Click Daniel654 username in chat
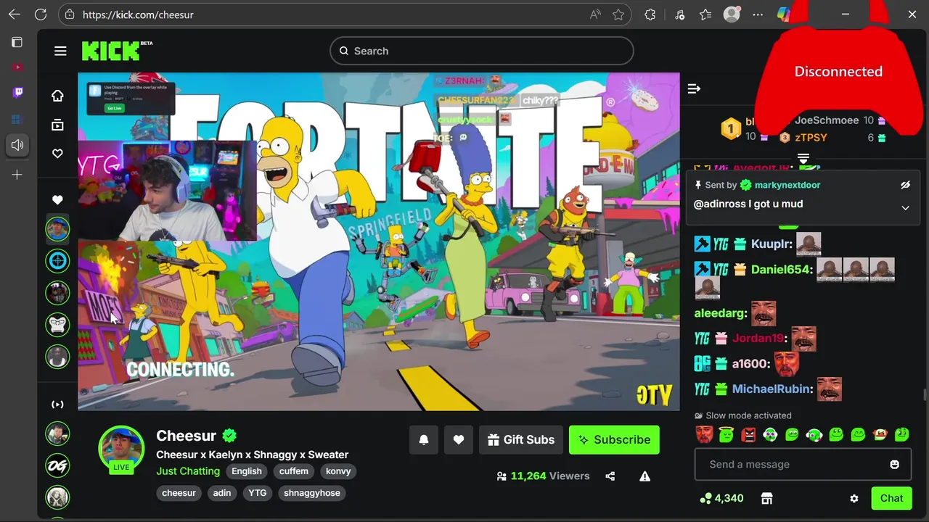 (x=780, y=269)
